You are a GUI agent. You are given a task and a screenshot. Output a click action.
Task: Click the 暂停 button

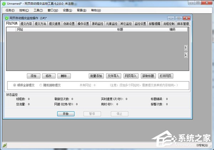tap(92, 114)
